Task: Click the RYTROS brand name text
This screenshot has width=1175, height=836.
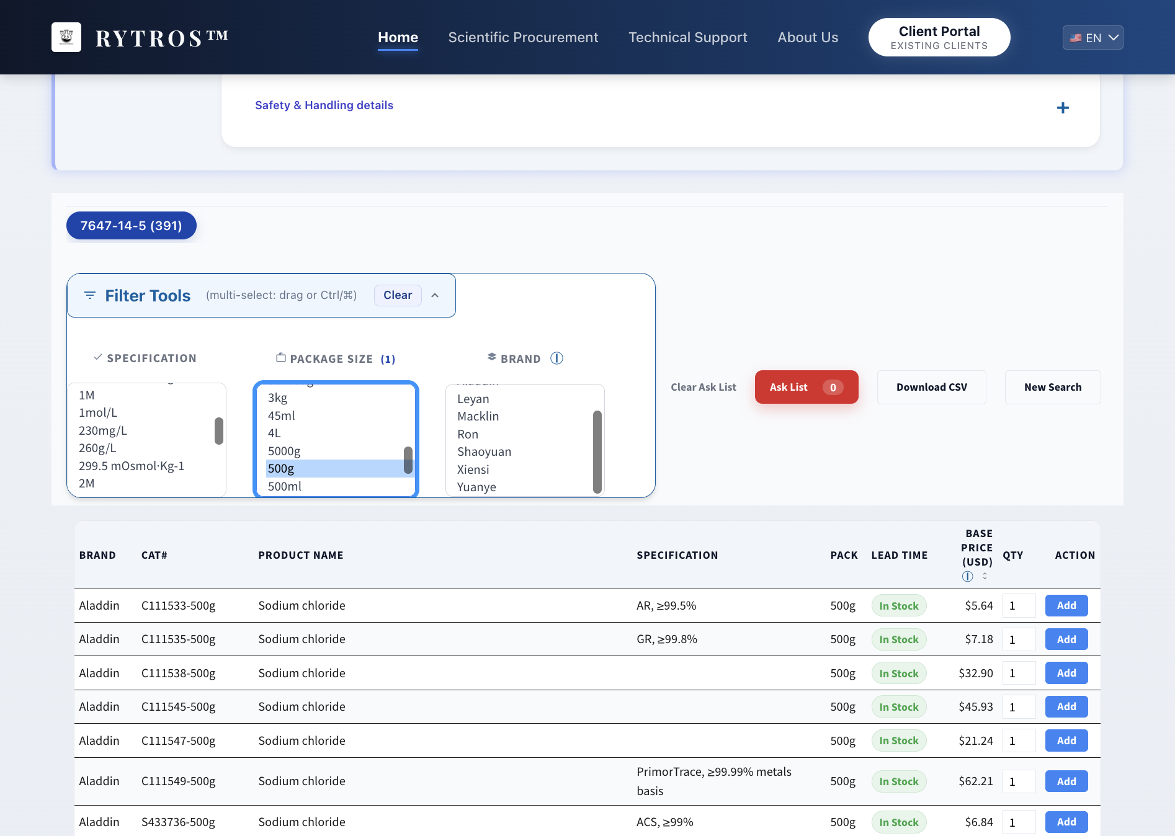Action: [162, 38]
